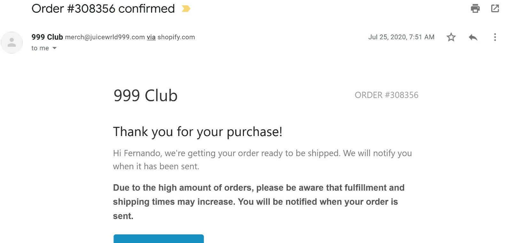Click the blue button below the message

pos(159,239)
